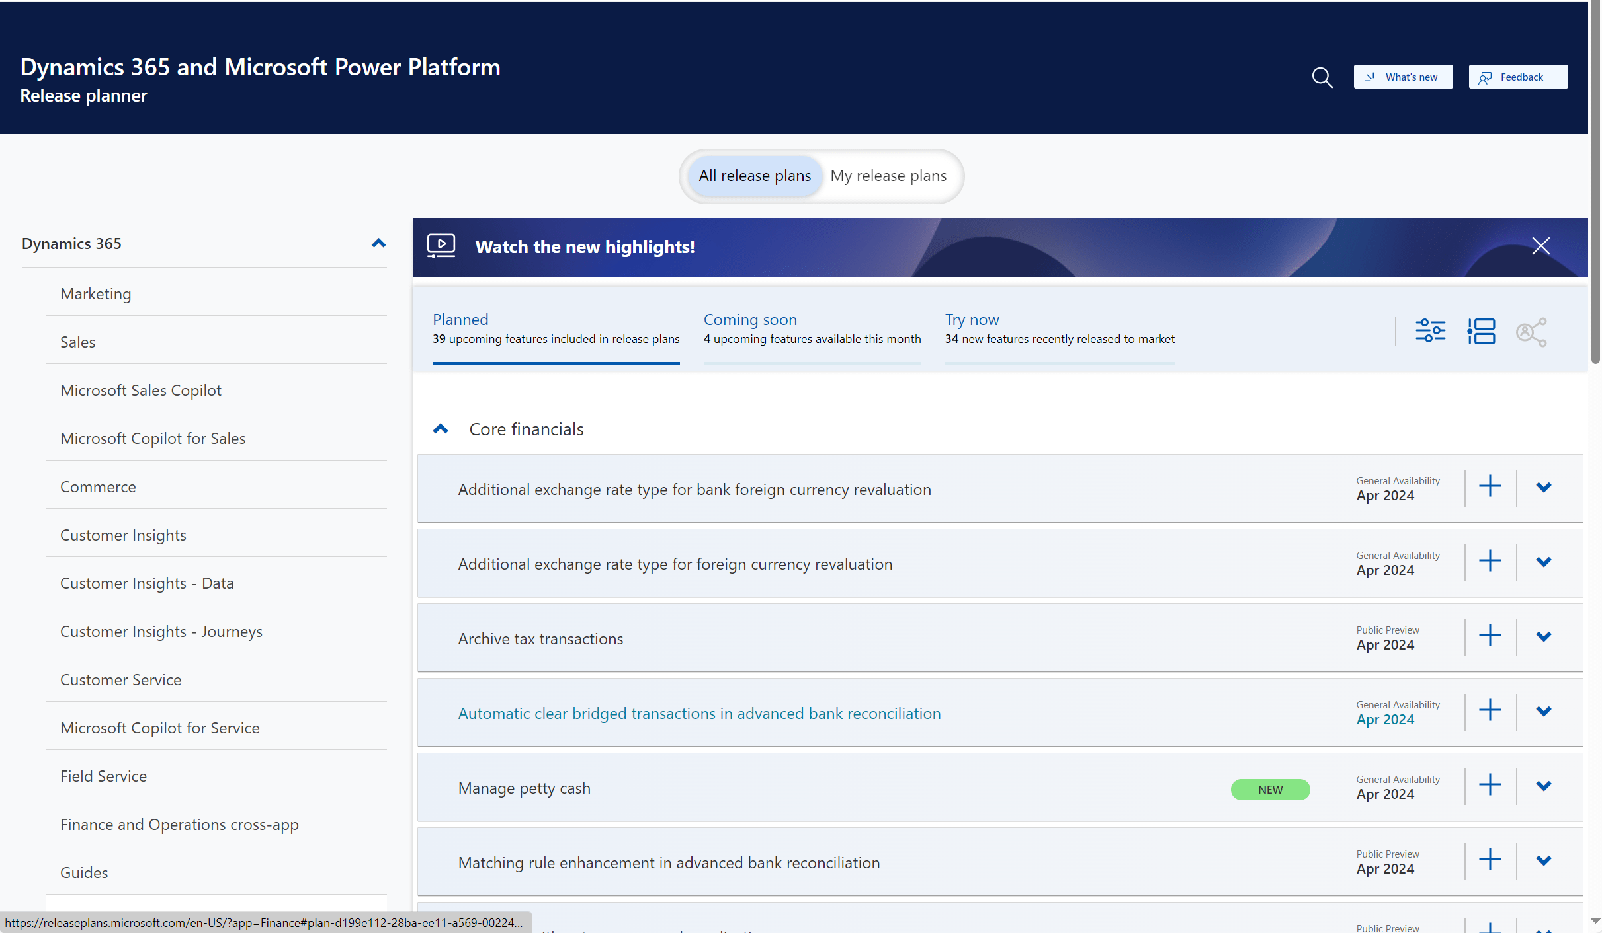Collapse the Dynamics 365 sidebar group

coord(378,243)
